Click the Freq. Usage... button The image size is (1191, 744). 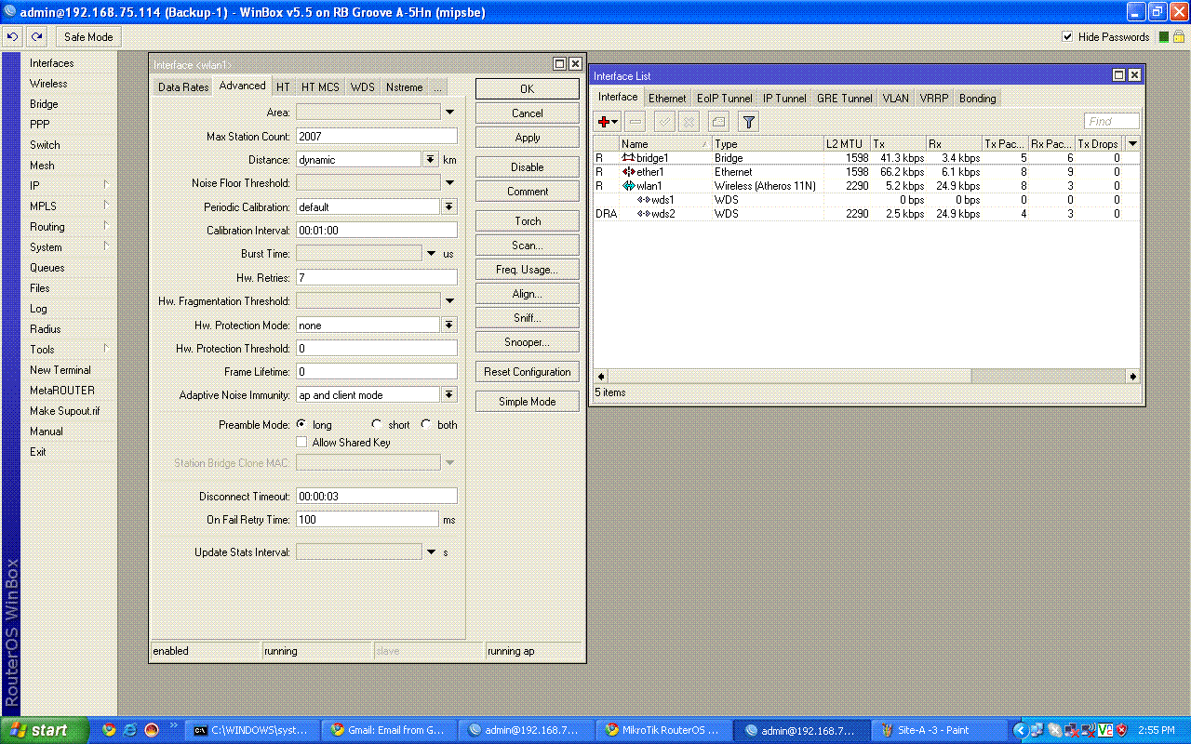pyautogui.click(x=528, y=269)
